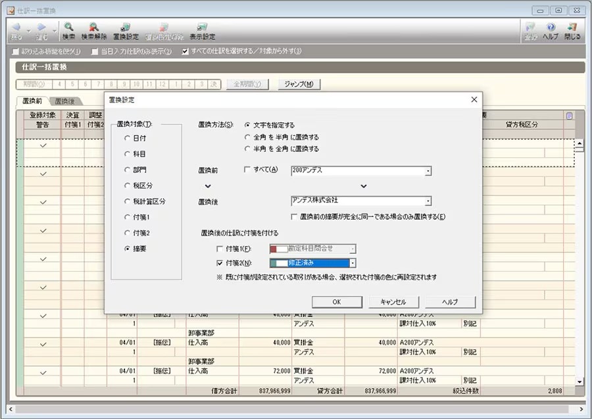This screenshot has width=592, height=419.
Task: Select the 摘要 radio button
Action: click(127, 249)
